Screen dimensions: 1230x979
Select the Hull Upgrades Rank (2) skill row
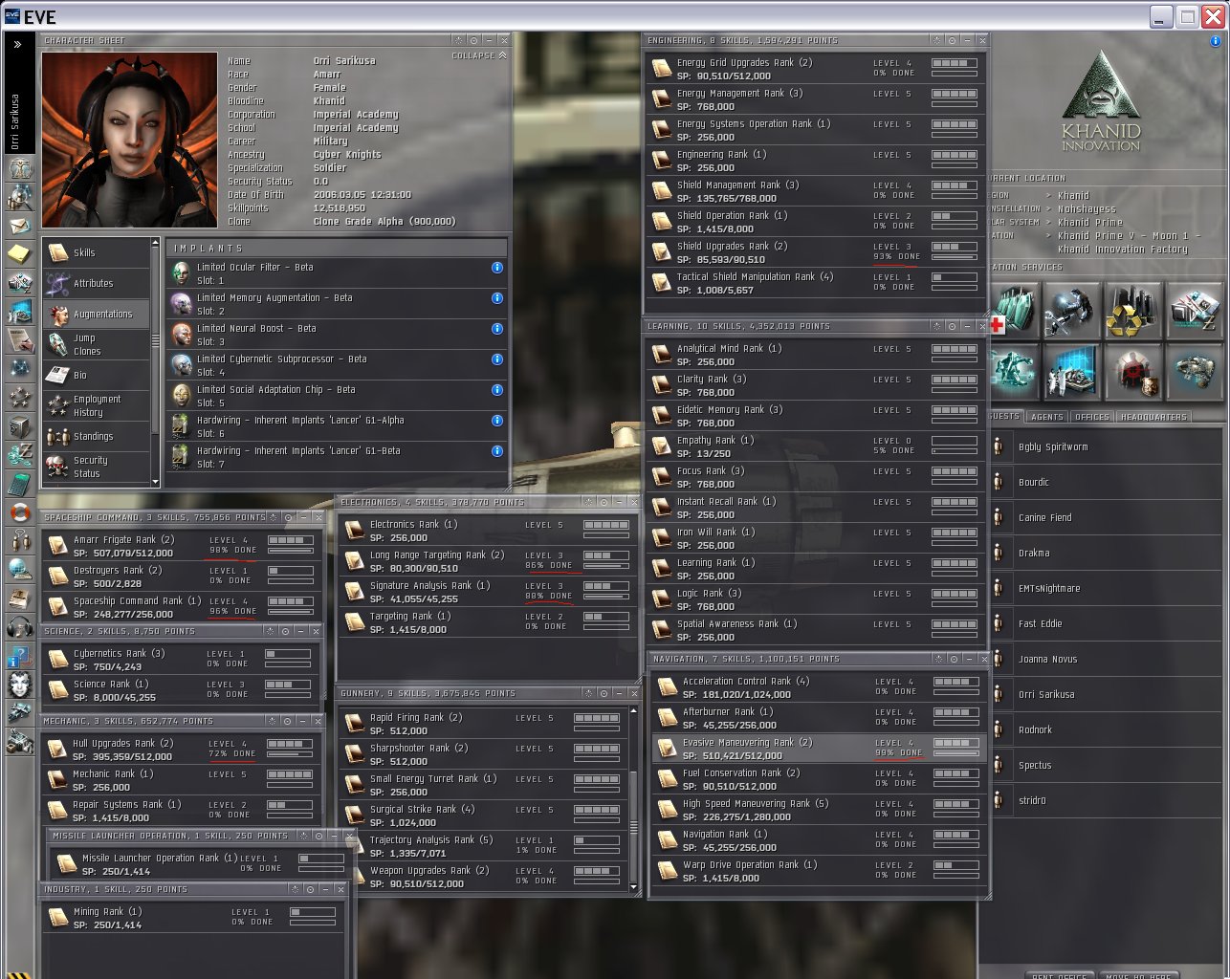181,750
